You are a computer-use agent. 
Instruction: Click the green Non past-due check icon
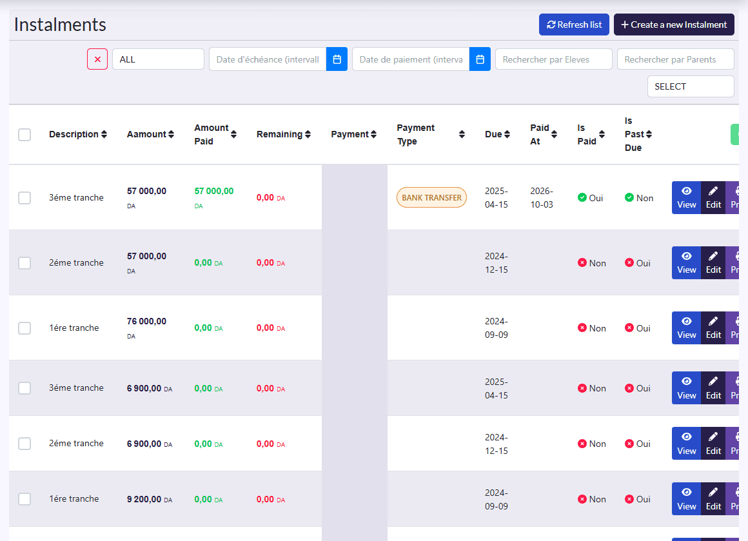click(x=629, y=197)
